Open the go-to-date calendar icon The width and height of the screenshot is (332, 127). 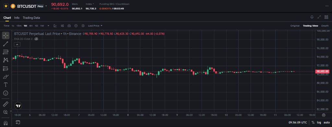pos(18,122)
